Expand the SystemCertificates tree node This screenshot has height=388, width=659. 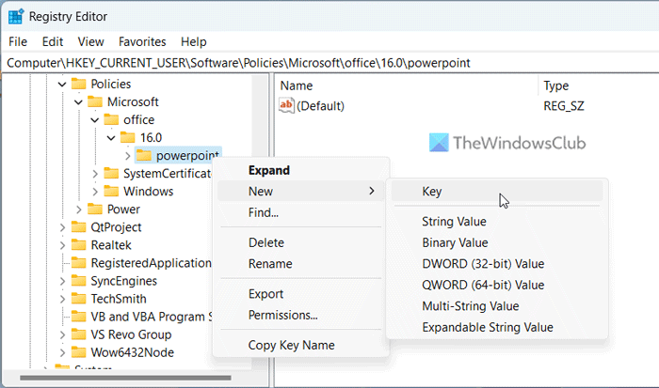[x=95, y=173]
